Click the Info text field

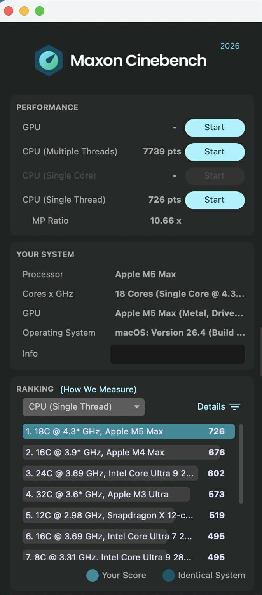point(177,354)
